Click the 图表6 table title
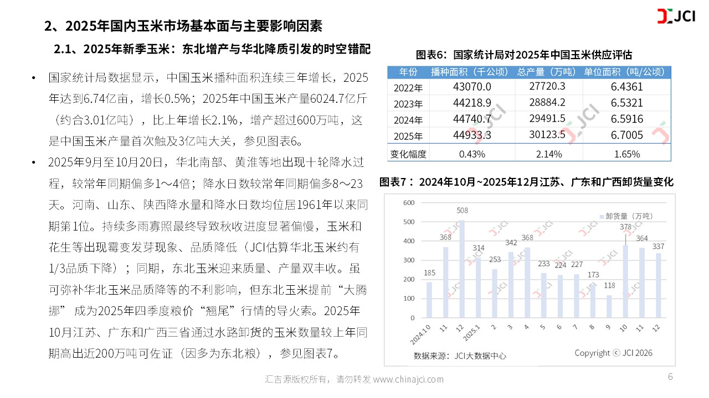 (524, 55)
